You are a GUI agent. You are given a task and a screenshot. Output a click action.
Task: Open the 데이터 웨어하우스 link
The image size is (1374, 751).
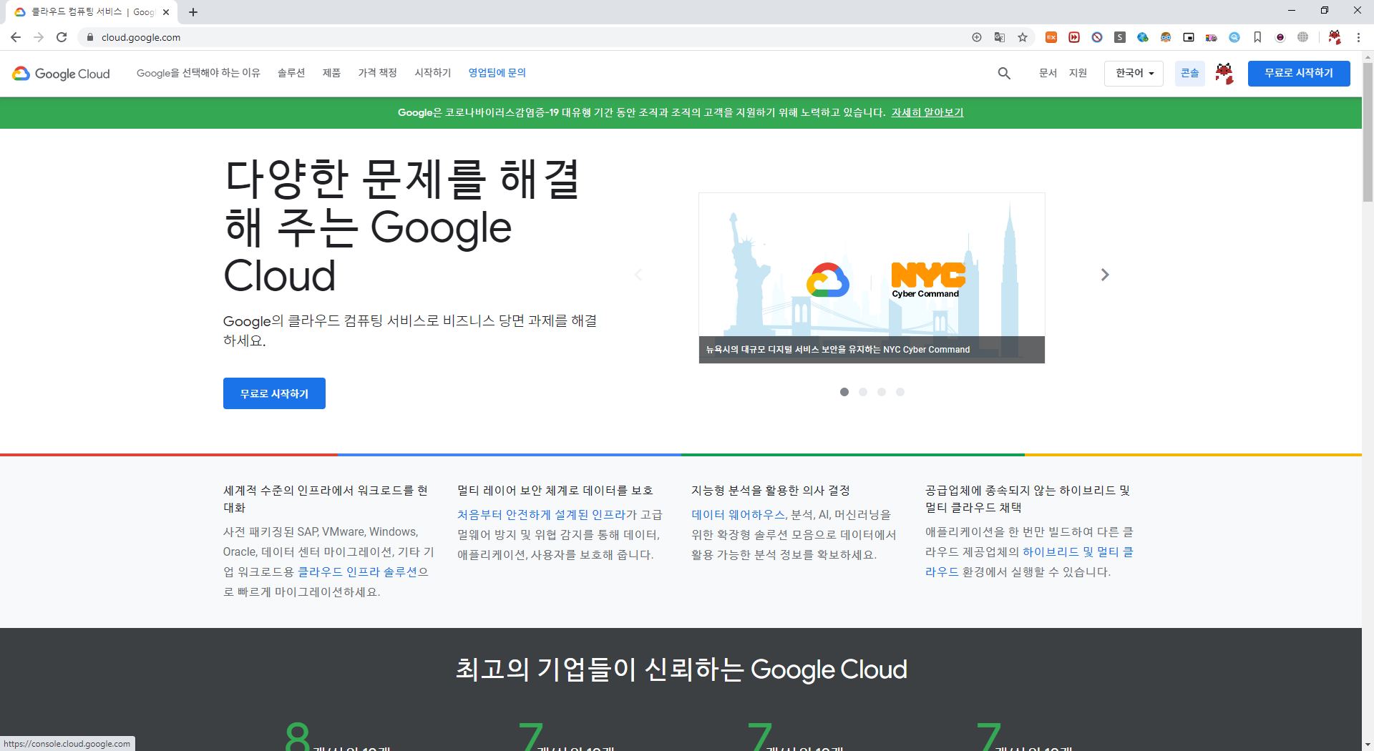click(738, 515)
